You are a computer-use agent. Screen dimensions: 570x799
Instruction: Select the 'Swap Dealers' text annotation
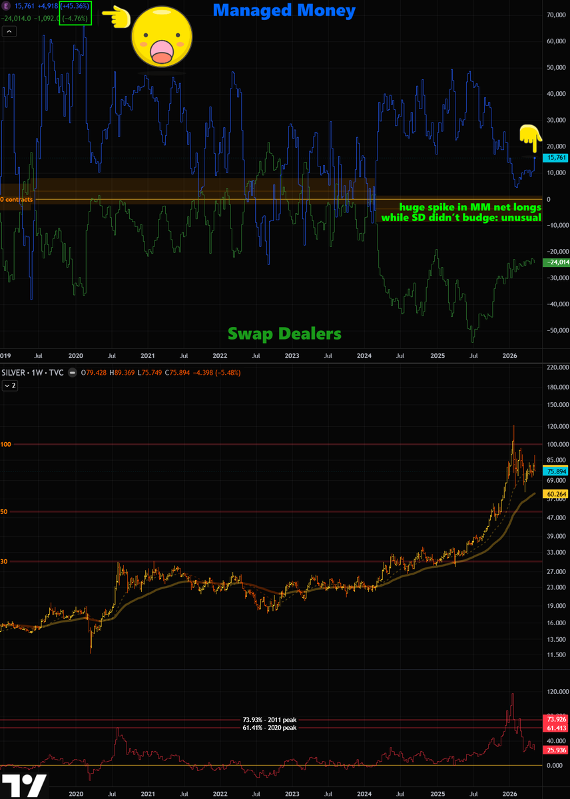tap(284, 333)
